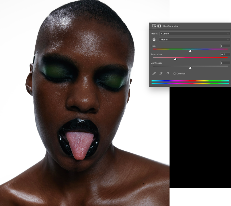Open the Master channel dropdown
Viewport: 231px width, 206px height.
coord(194,40)
